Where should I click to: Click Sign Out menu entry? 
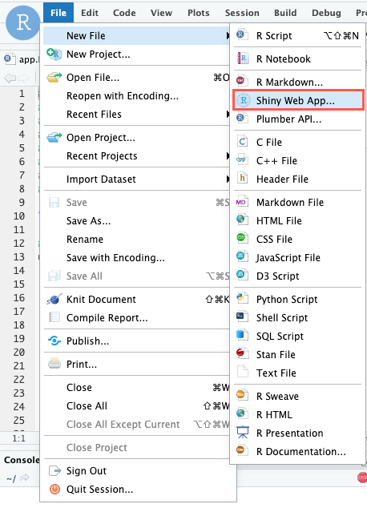87,471
